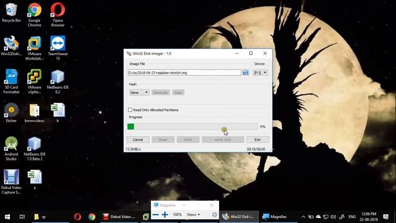Show hidden system tray icons
This screenshot has height=223, width=396.
[x=303, y=217]
